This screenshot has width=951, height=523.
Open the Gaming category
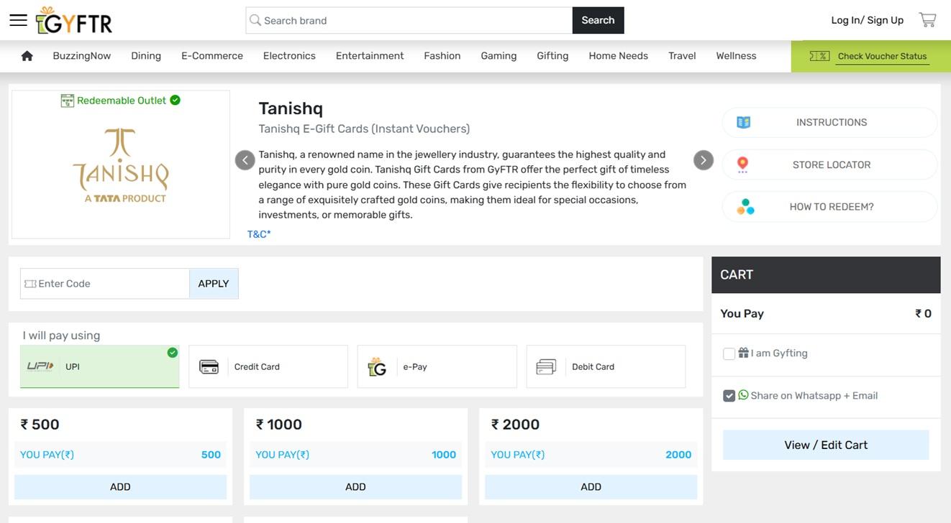click(x=499, y=56)
